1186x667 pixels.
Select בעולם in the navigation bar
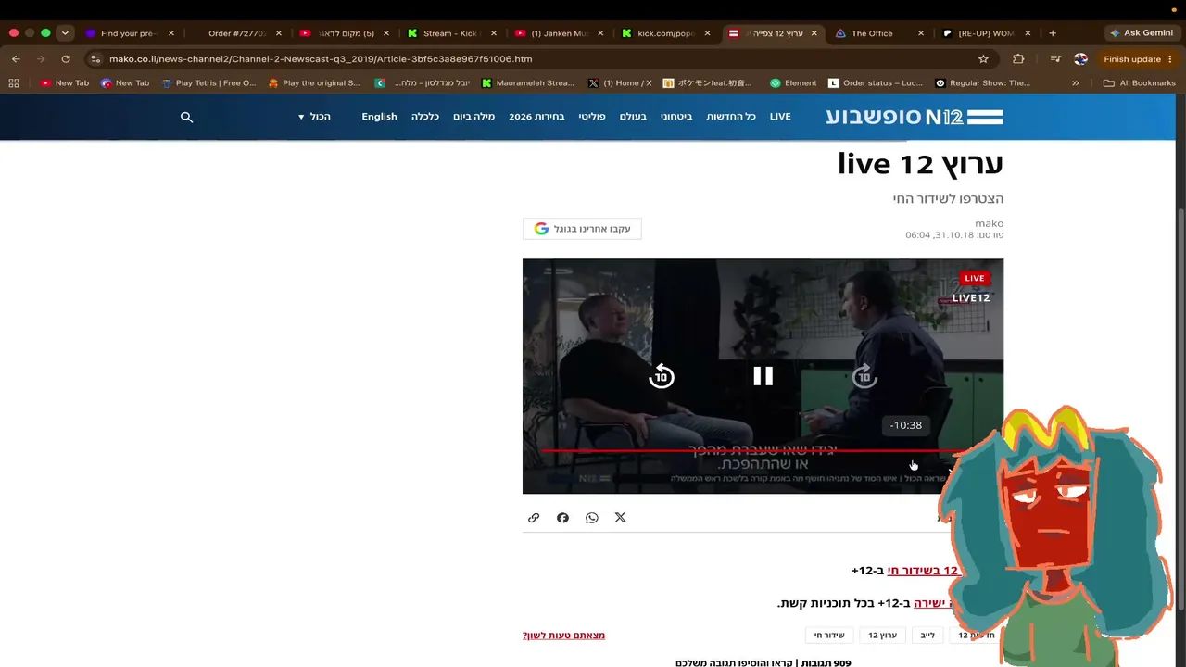click(x=633, y=117)
